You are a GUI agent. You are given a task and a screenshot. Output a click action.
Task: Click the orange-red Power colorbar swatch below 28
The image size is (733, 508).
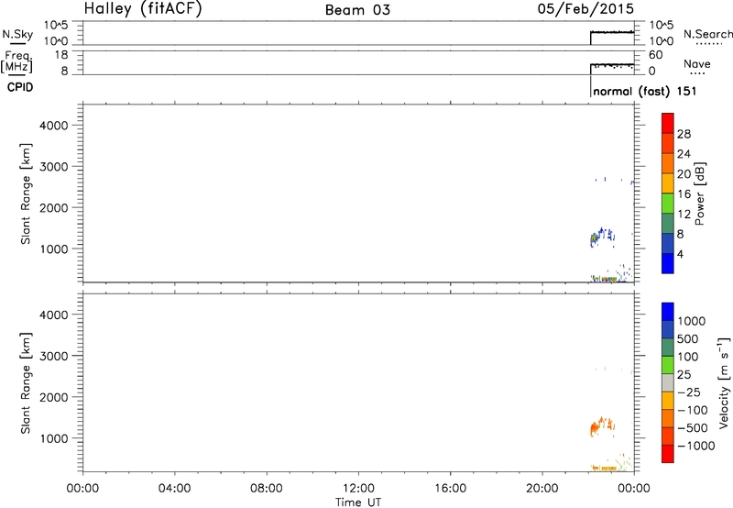click(x=668, y=144)
